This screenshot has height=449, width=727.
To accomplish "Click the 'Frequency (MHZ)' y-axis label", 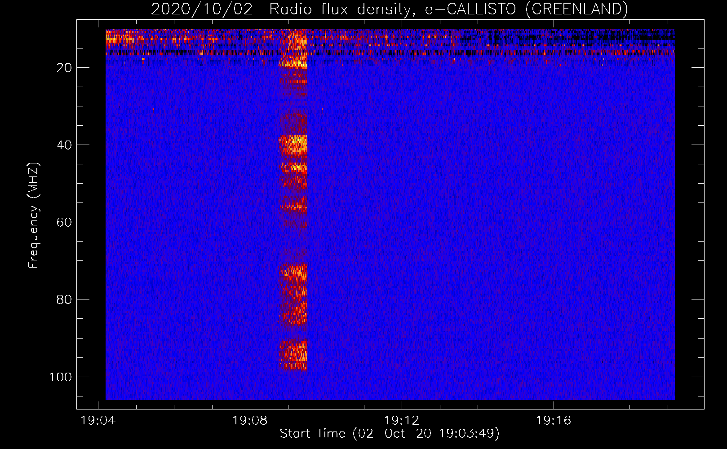I will click(x=34, y=215).
